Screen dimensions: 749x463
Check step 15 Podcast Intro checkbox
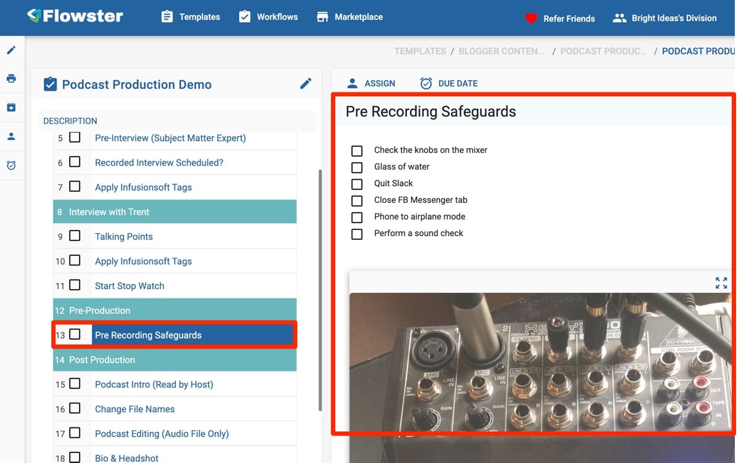click(75, 383)
